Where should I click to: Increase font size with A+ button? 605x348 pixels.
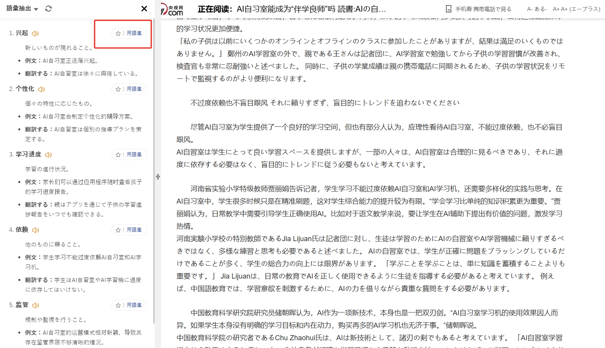[x=576, y=9]
